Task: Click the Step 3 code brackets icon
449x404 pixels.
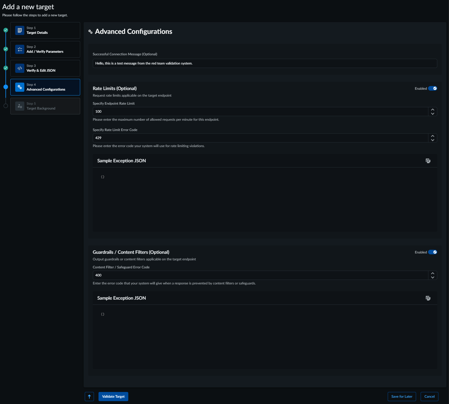Action: (20, 68)
